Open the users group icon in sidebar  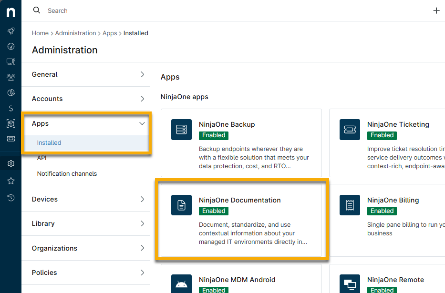pos(11,77)
